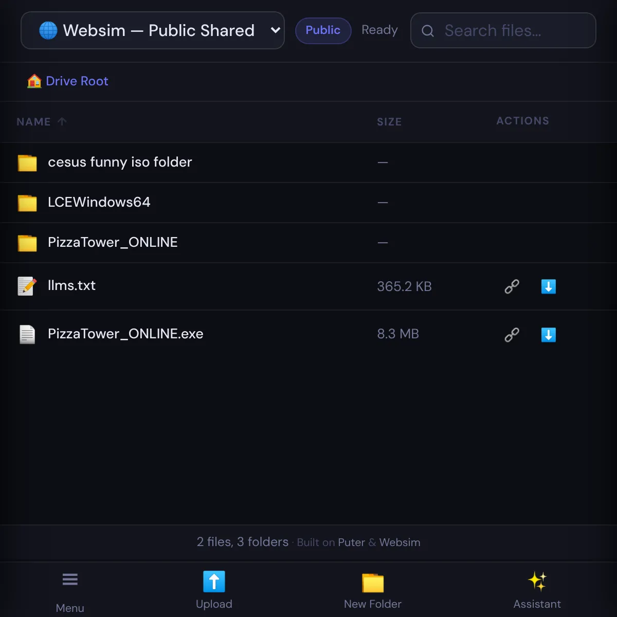Open the Assistant sparkles icon
The width and height of the screenshot is (617, 617).
(x=537, y=582)
